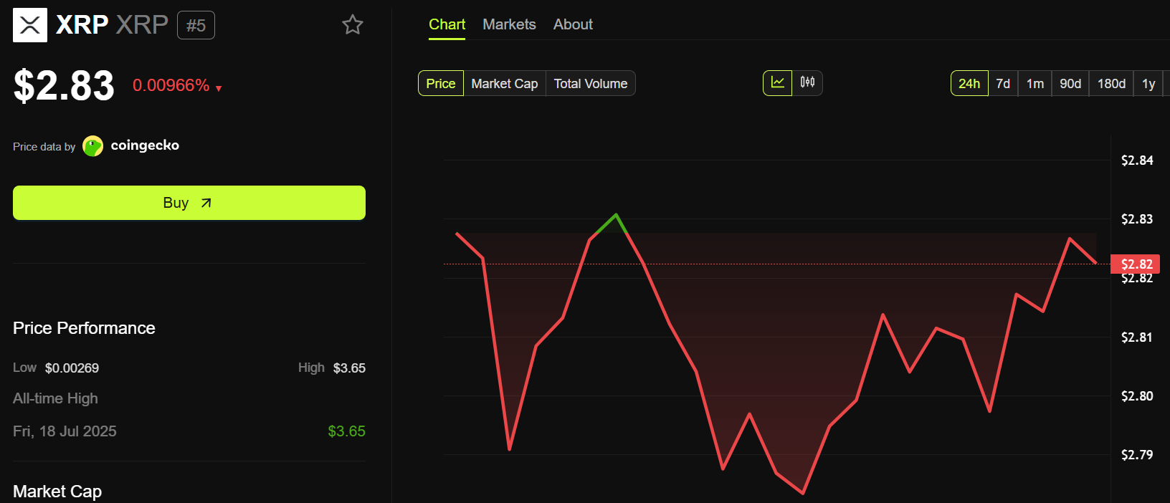This screenshot has width=1170, height=503.
Task: Click the #5 rank badge
Action: coord(196,26)
